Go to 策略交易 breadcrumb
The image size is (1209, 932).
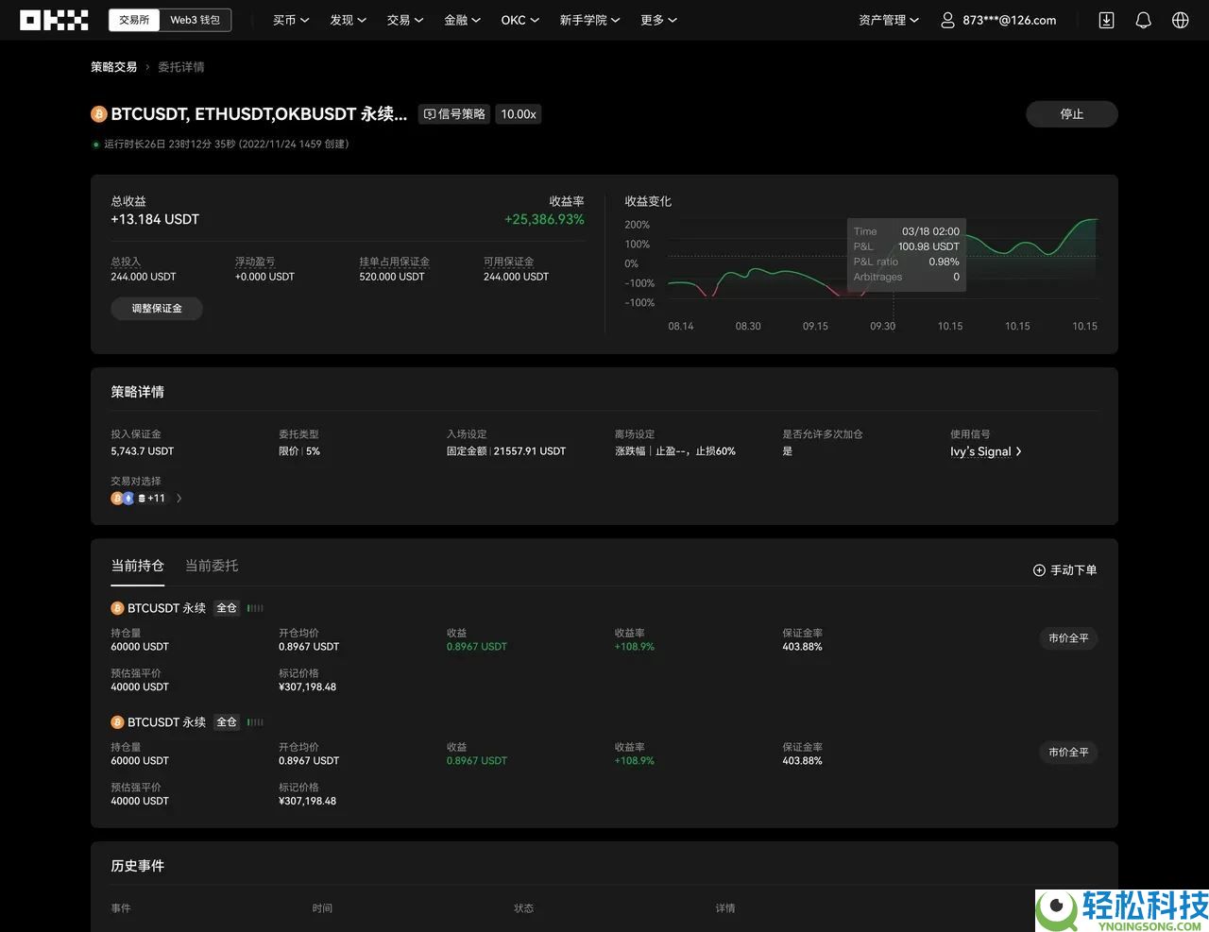click(x=113, y=67)
